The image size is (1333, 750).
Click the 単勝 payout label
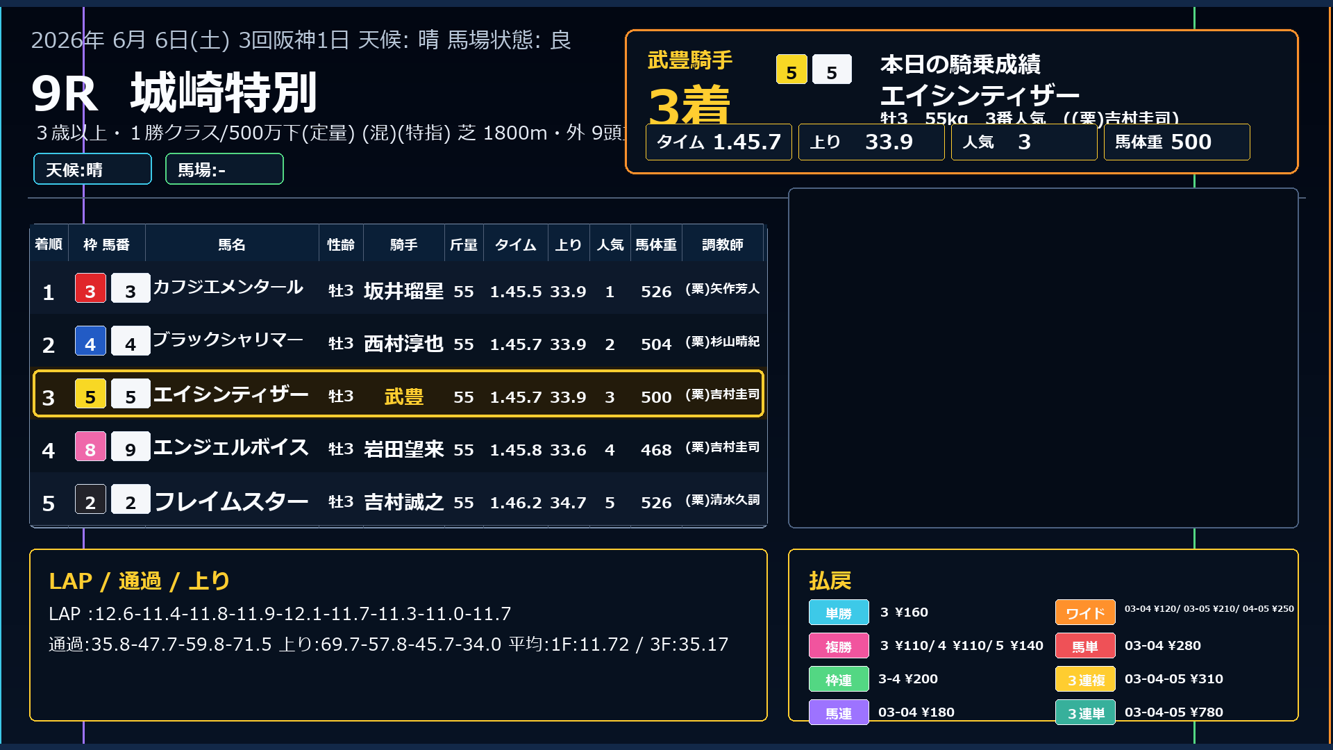[x=839, y=612]
